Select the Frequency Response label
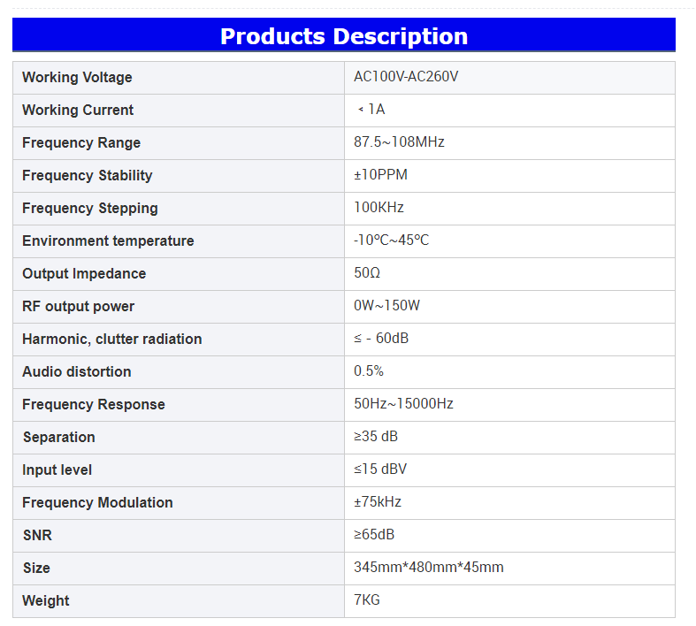The image size is (696, 626). point(93,405)
